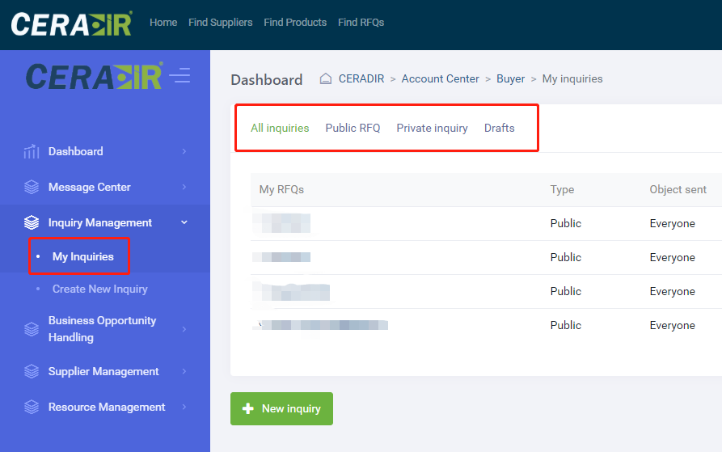Click the Business Opportunity Handling layers icon
Viewport: 722px width, 452px height.
32,329
